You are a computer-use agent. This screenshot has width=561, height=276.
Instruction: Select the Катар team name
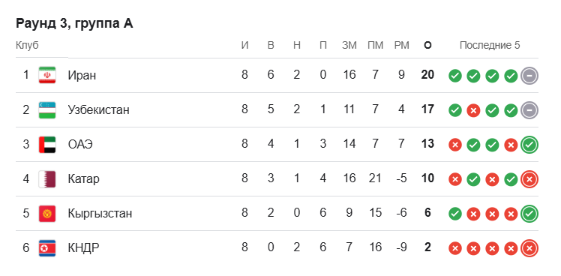(x=84, y=179)
